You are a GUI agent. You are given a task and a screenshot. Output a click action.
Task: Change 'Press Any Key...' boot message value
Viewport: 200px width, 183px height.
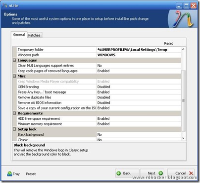point(139,92)
